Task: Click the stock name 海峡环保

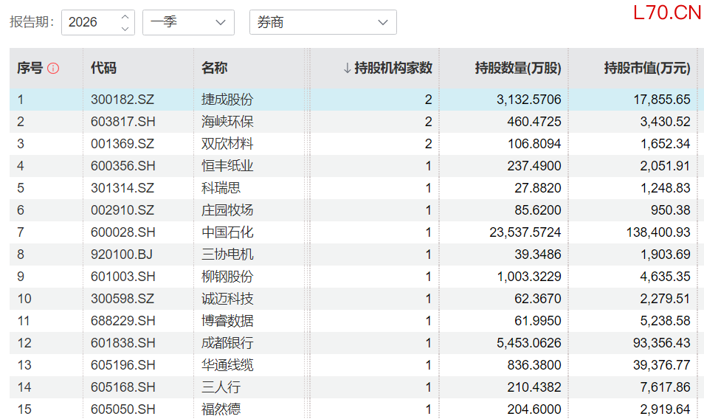Action: [227, 122]
